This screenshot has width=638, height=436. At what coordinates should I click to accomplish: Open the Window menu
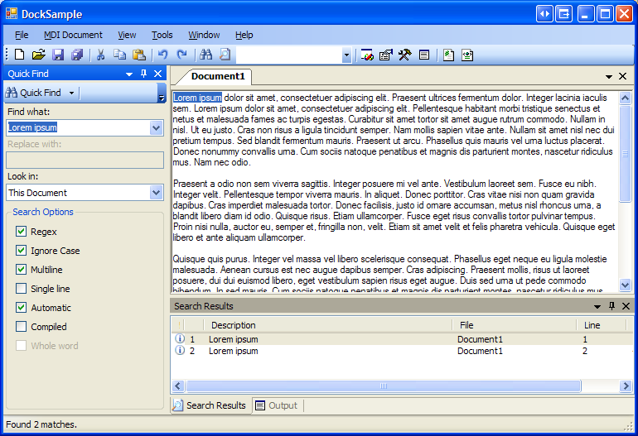coord(204,35)
